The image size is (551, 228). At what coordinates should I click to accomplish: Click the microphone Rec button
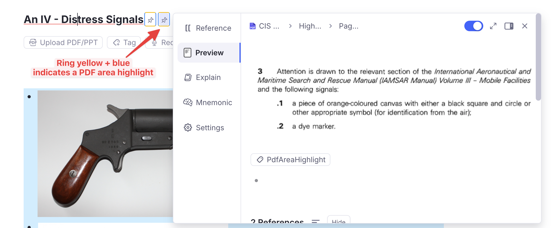[x=159, y=42]
